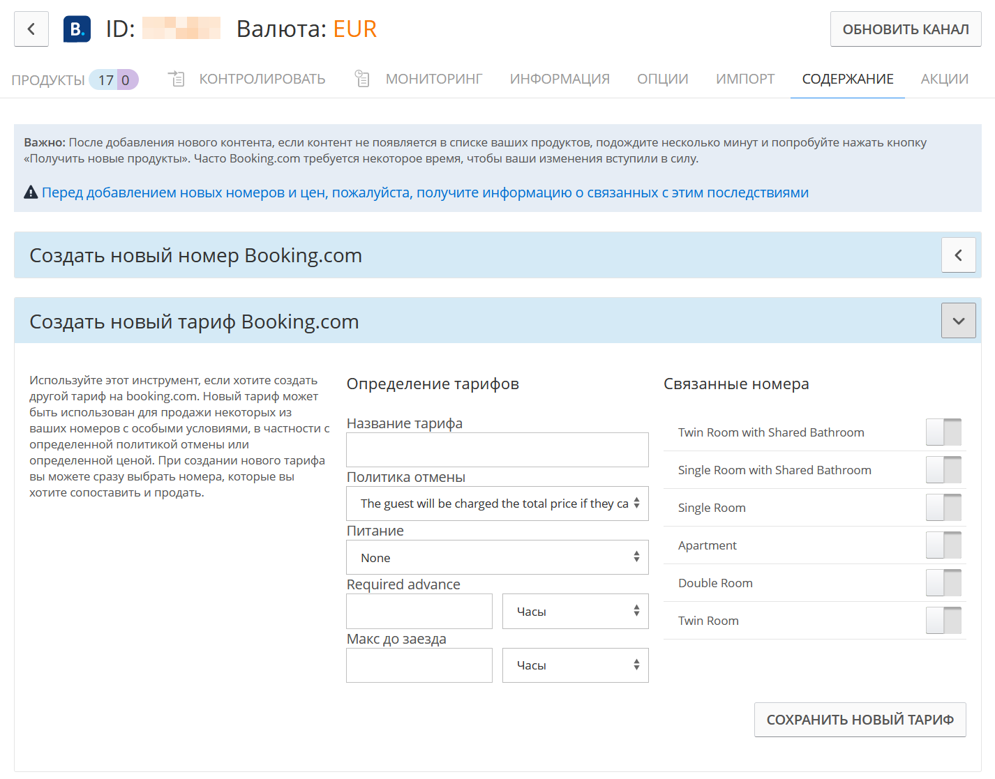
Task: Click the Required advance number field
Action: click(x=419, y=611)
